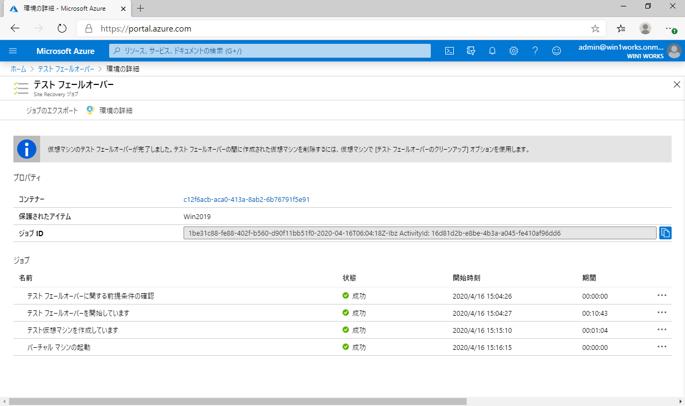Click the 開始時刻 column header
The height and width of the screenshot is (406, 685).
[466, 278]
